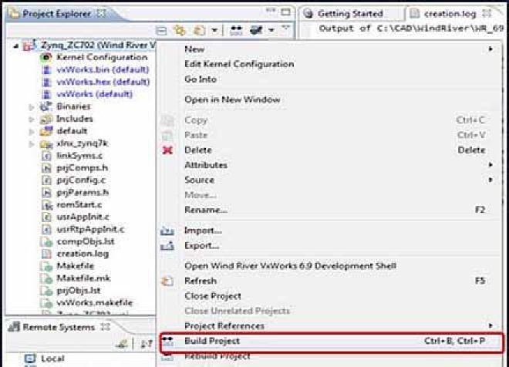Click Link with Editor icon in Project Explorer

(180, 31)
